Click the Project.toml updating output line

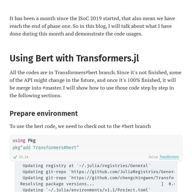(x=86, y=190)
